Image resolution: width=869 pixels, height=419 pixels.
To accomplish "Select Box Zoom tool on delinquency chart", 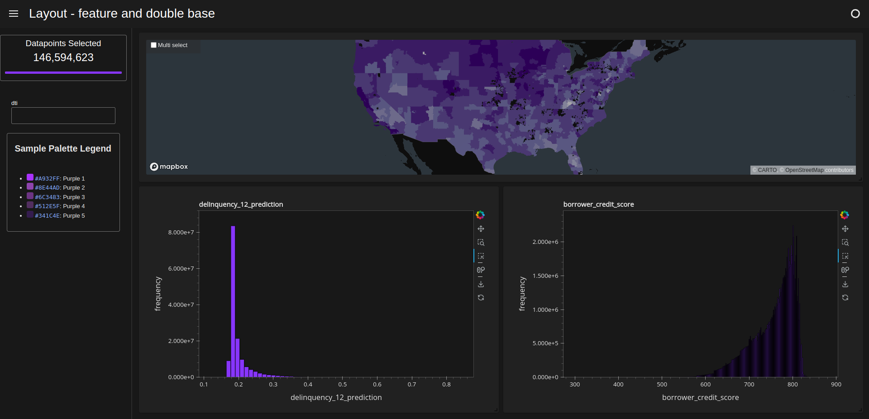I will (481, 243).
